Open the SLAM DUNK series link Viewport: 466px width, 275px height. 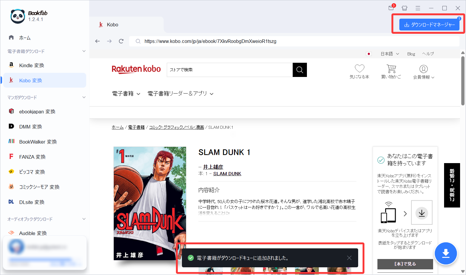click(x=227, y=174)
